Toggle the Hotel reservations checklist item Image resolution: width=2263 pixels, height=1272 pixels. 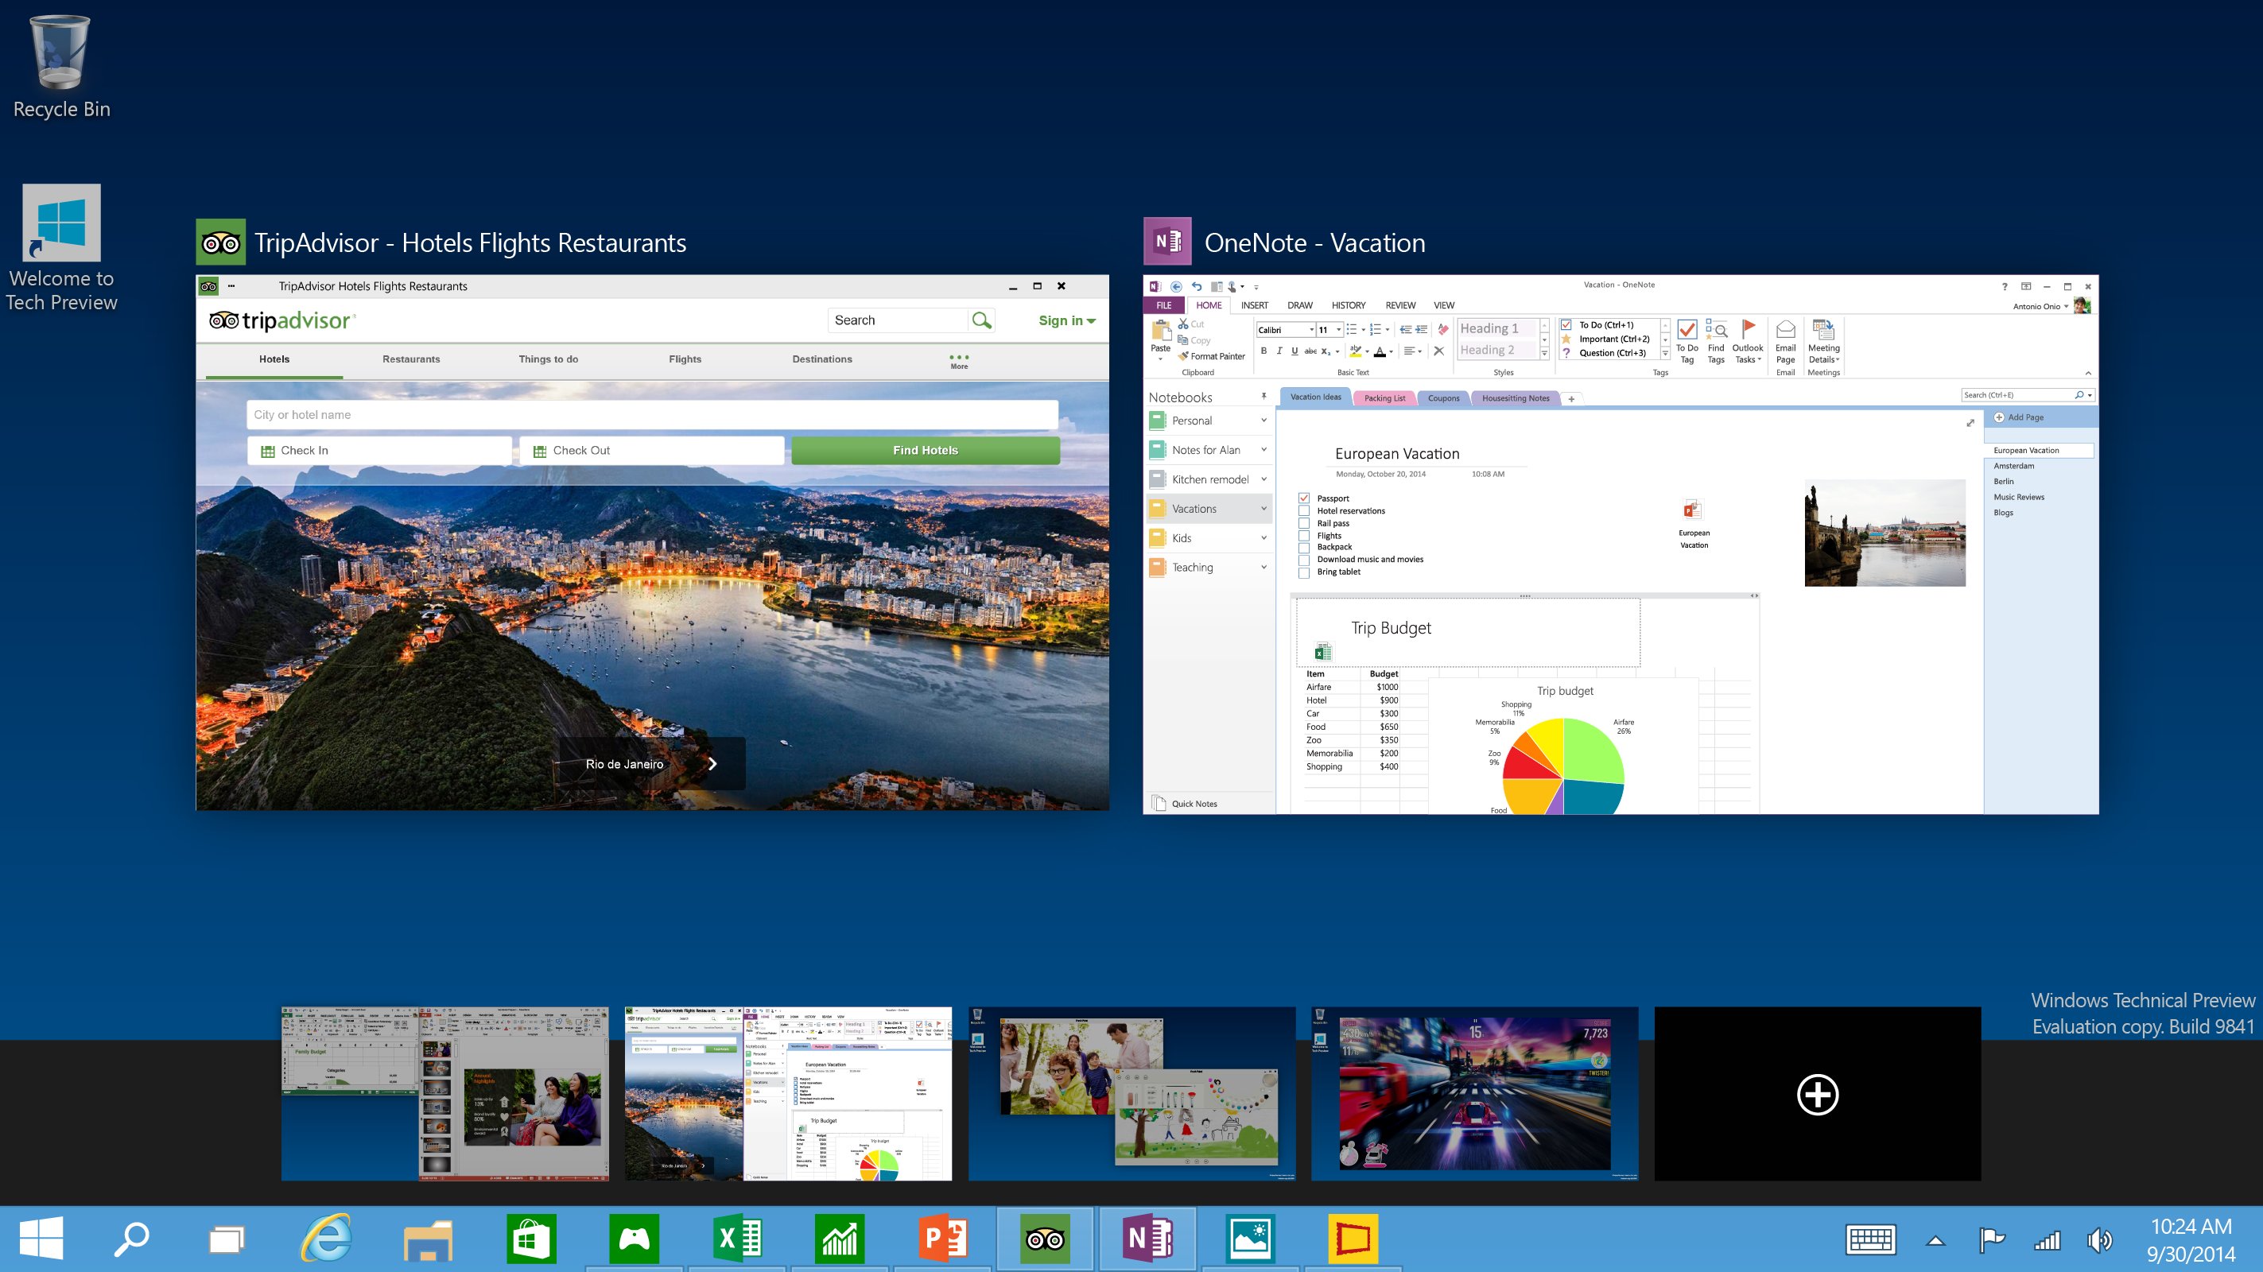click(x=1304, y=510)
